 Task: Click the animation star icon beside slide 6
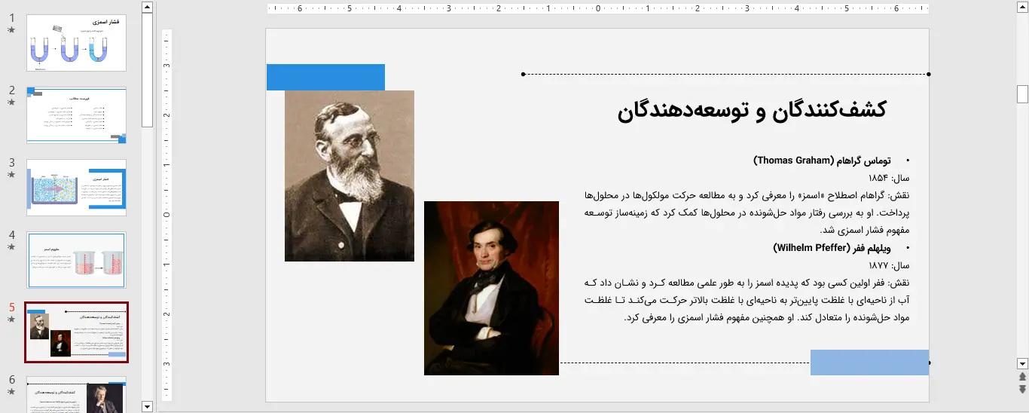coord(11,392)
